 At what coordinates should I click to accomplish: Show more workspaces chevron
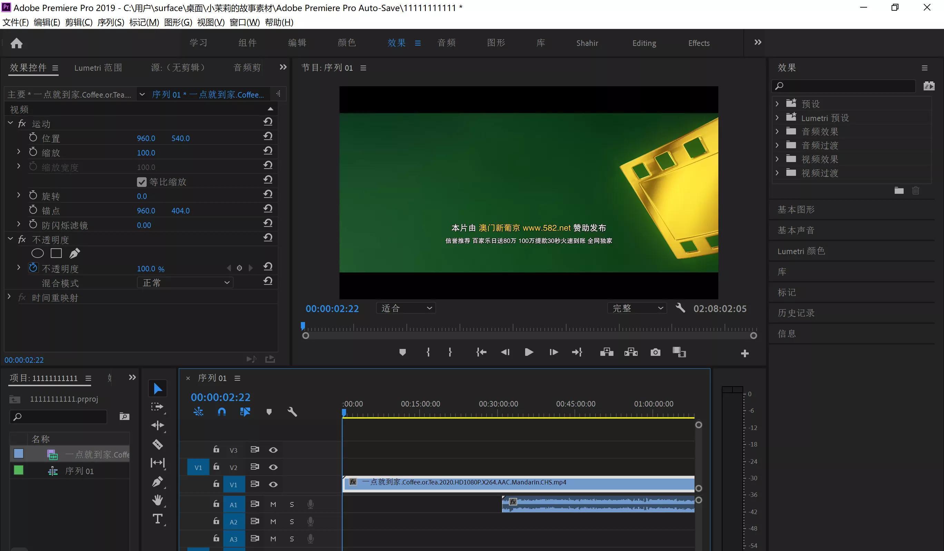coord(758,42)
